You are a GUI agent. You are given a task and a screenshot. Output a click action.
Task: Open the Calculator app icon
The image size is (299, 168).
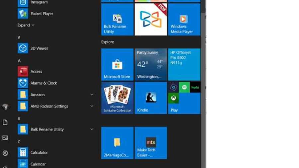pos(23,152)
